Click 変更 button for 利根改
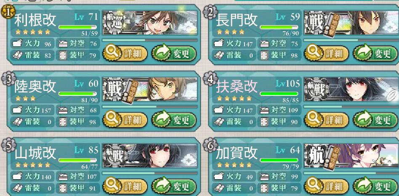This screenshot has width=399, height=196. [x=174, y=53]
